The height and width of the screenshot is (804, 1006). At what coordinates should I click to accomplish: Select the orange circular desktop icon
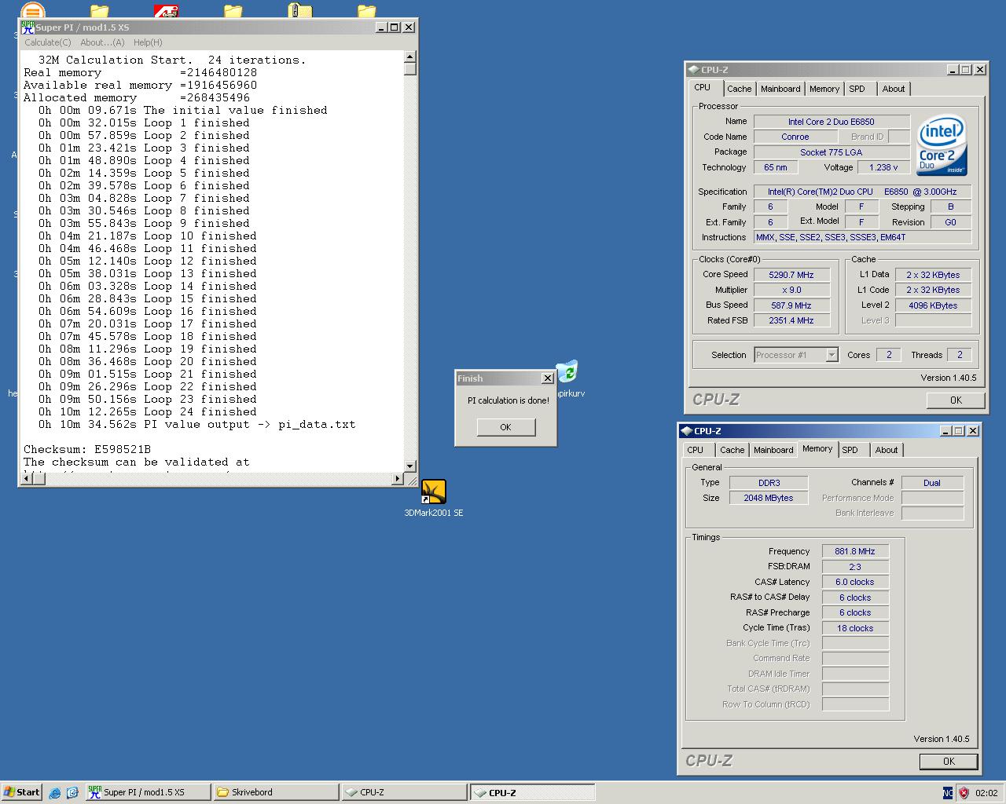[x=32, y=11]
